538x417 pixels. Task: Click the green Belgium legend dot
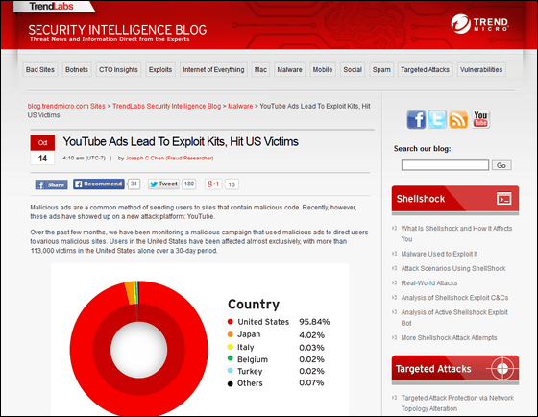click(231, 358)
